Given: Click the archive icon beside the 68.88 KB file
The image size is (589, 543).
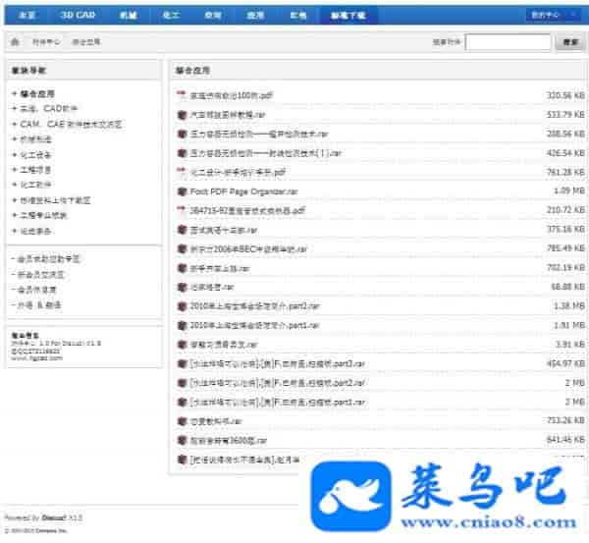Looking at the screenshot, I should point(182,287).
